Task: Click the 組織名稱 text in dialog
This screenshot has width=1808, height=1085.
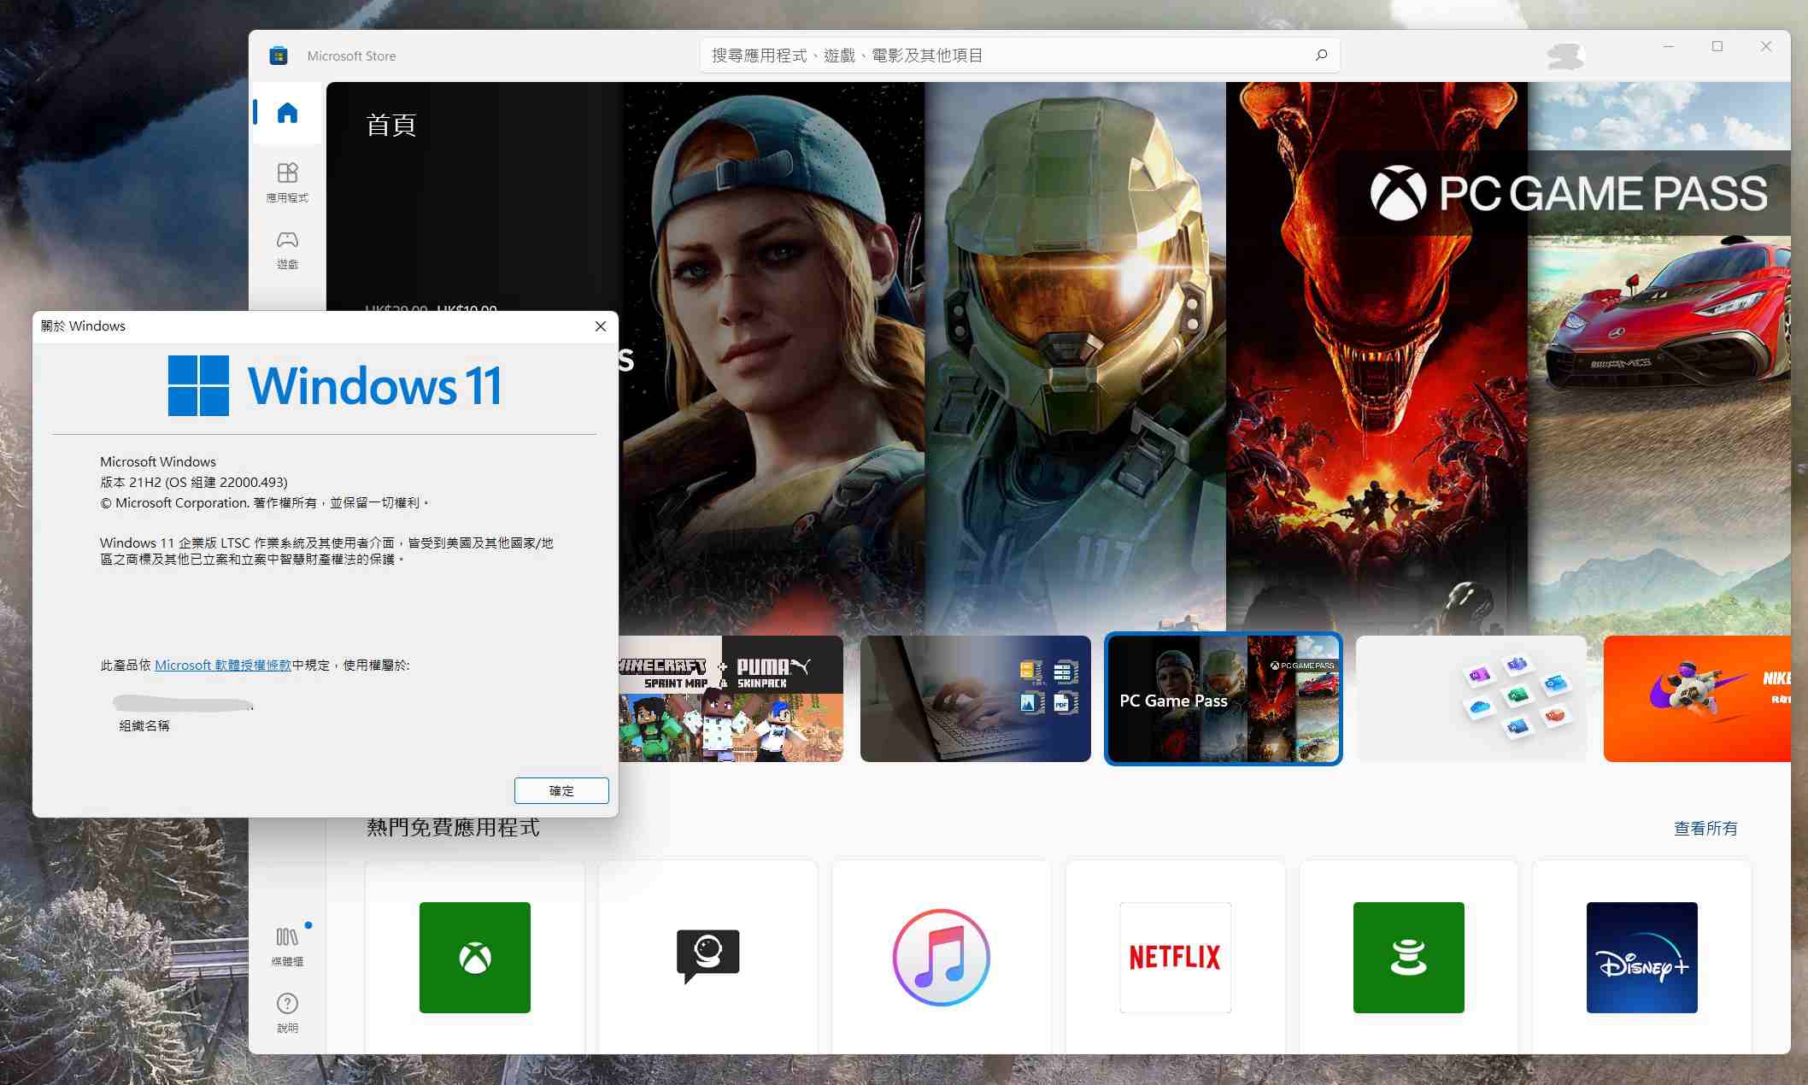Action: click(x=144, y=725)
